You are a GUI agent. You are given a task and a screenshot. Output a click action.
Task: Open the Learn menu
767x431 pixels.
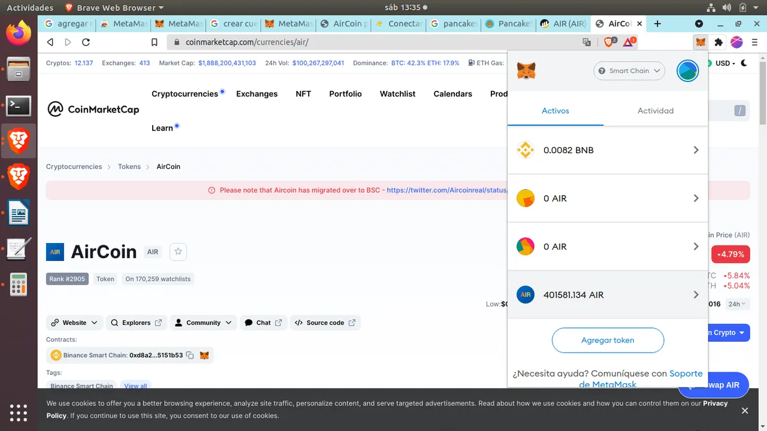[x=162, y=128]
